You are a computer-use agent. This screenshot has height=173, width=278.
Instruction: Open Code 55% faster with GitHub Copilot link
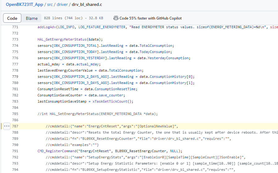pyautogui.click(x=151, y=18)
